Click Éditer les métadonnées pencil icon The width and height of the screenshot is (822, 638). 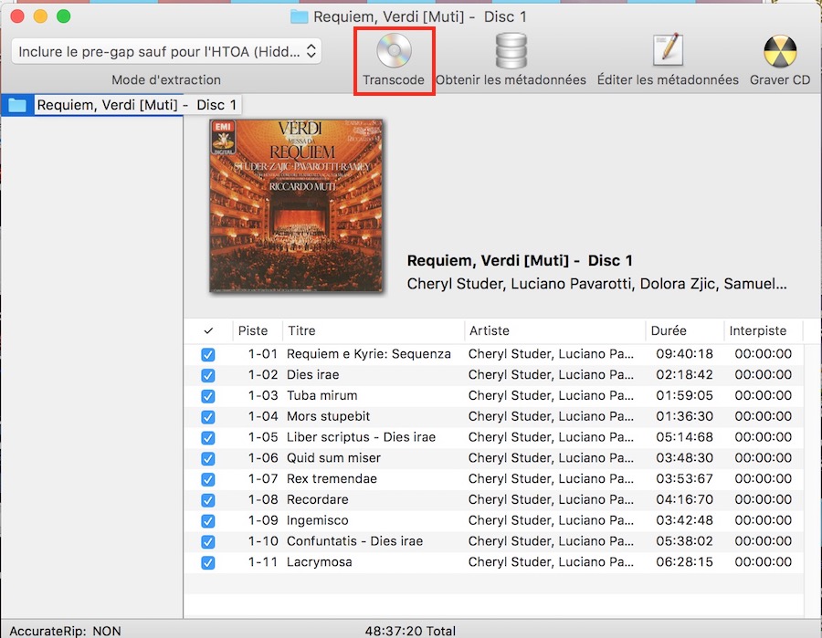(x=668, y=51)
